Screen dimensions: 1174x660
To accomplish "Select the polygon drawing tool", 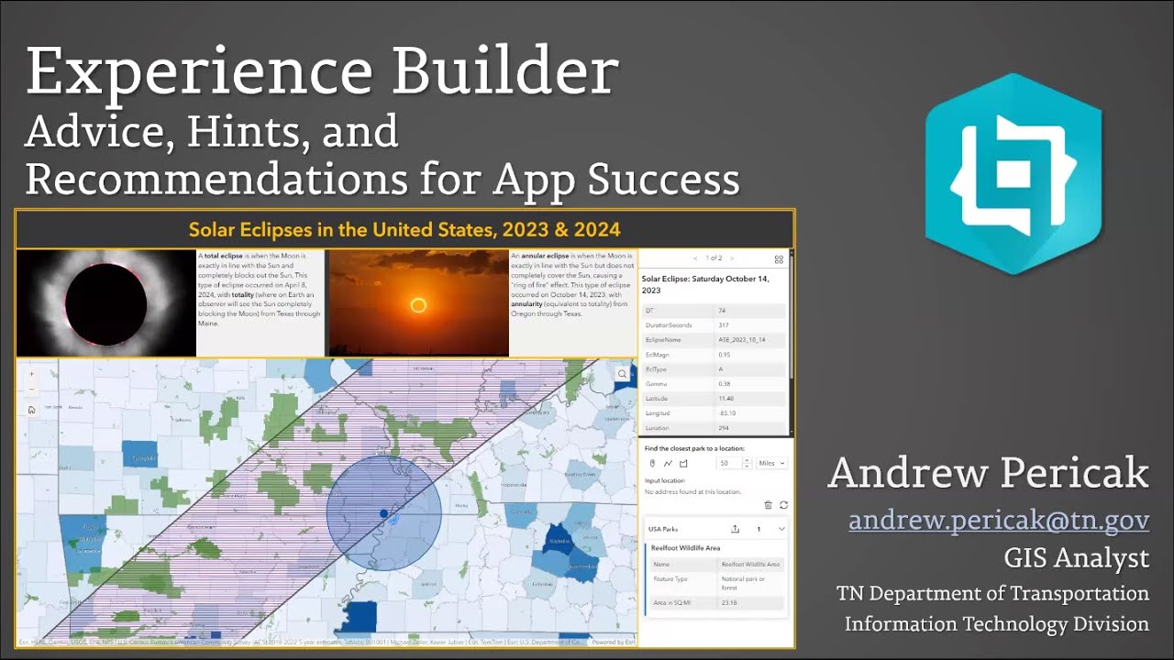I will pyautogui.click(x=683, y=464).
